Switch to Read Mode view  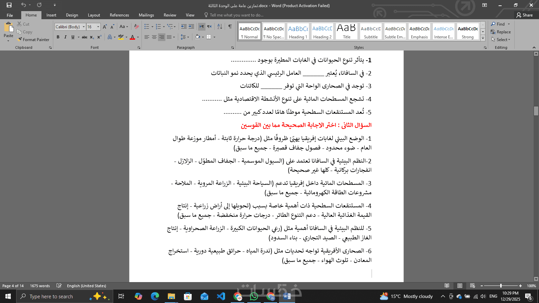(x=447, y=286)
